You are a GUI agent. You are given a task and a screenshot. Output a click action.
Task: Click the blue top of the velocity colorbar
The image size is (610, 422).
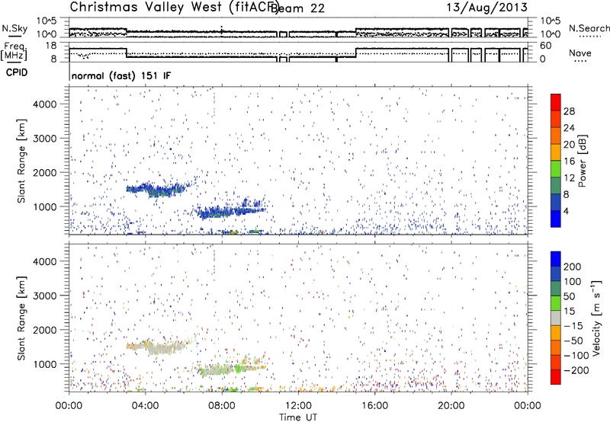[x=556, y=259]
